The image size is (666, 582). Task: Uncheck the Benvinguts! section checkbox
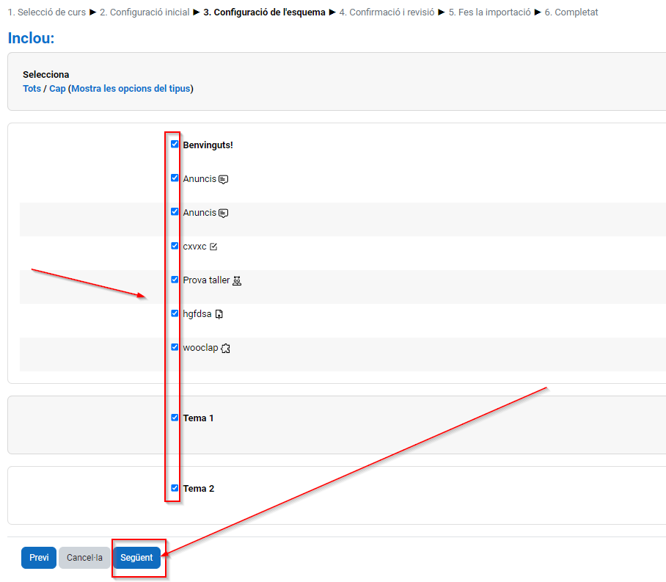[x=175, y=145]
